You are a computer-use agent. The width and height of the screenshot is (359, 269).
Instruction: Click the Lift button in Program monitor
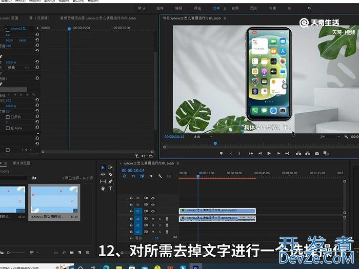point(298,154)
